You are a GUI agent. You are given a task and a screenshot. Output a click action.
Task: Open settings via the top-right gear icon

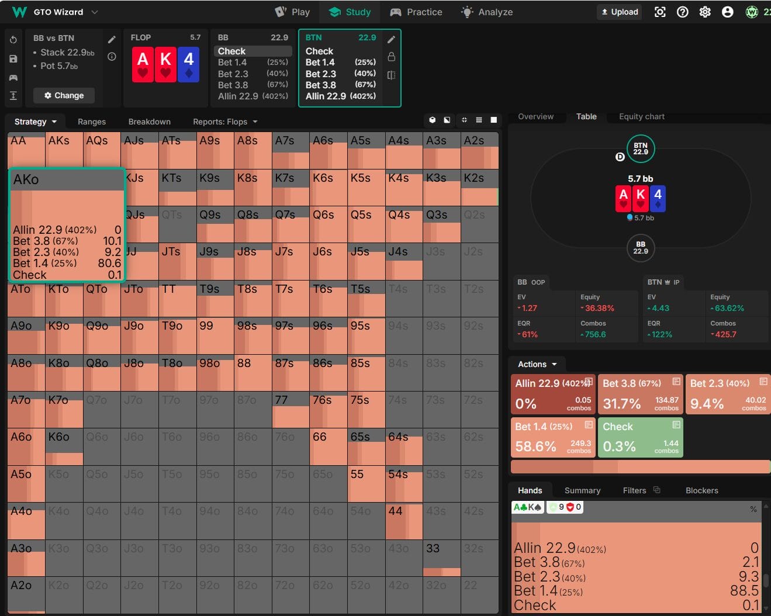coord(705,12)
